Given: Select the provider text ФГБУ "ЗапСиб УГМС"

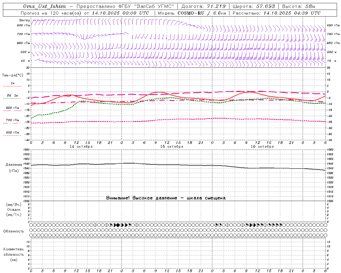Looking at the screenshot, I should pyautogui.click(x=145, y=6).
